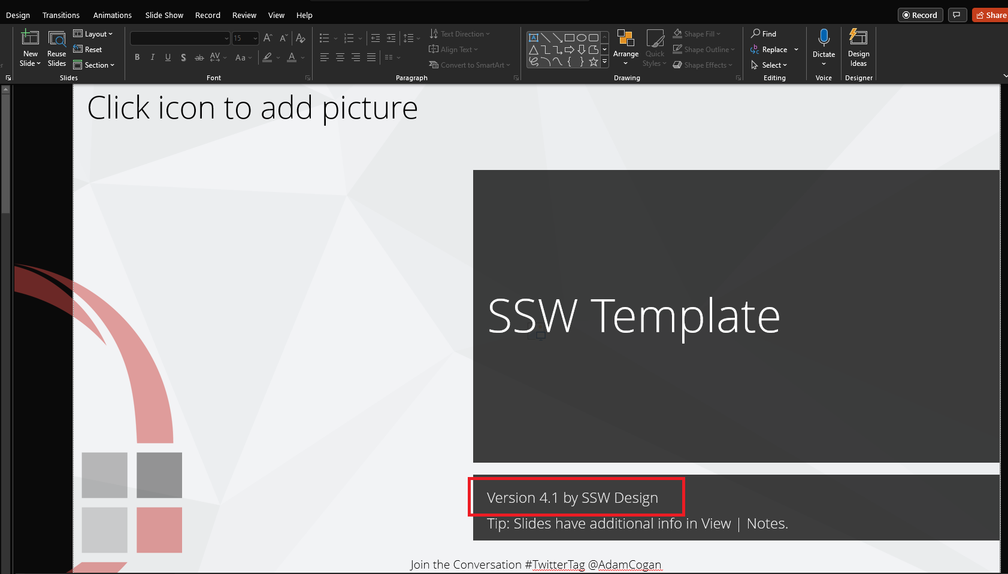
Task: Click the font color swatch button
Action: [292, 57]
